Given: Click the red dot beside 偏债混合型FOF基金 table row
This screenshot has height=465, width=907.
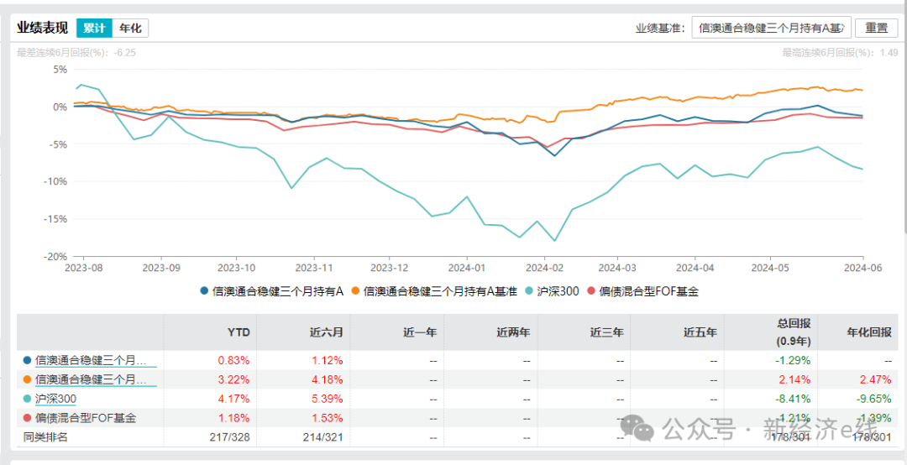Looking at the screenshot, I should (27, 418).
